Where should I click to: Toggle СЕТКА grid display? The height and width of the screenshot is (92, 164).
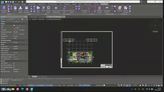click(x=25, y=85)
